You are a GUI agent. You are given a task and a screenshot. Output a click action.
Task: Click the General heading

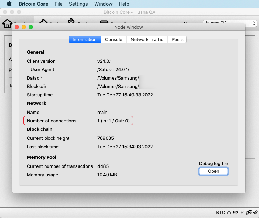click(35, 52)
